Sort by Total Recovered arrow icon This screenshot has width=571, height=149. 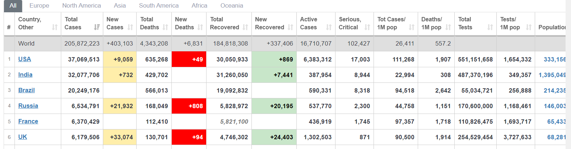click(x=245, y=27)
